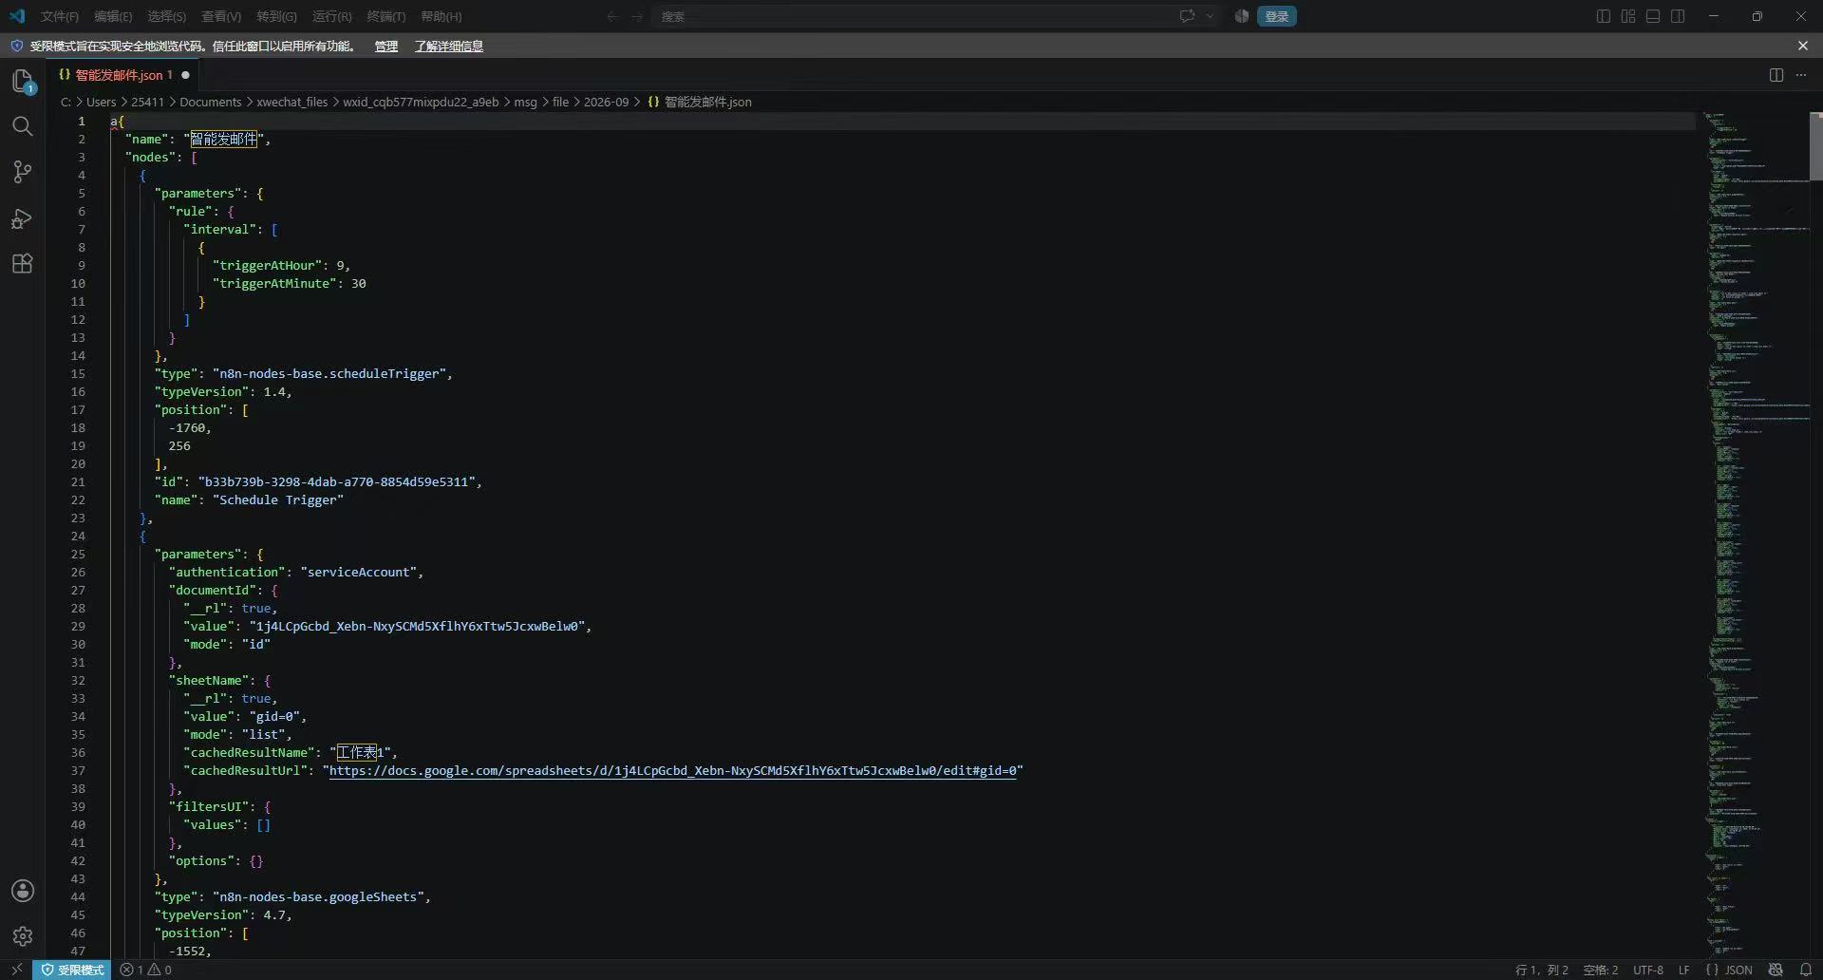Toggle the bottom panel layout button
Viewport: 1823px width, 980px height.
click(1653, 16)
